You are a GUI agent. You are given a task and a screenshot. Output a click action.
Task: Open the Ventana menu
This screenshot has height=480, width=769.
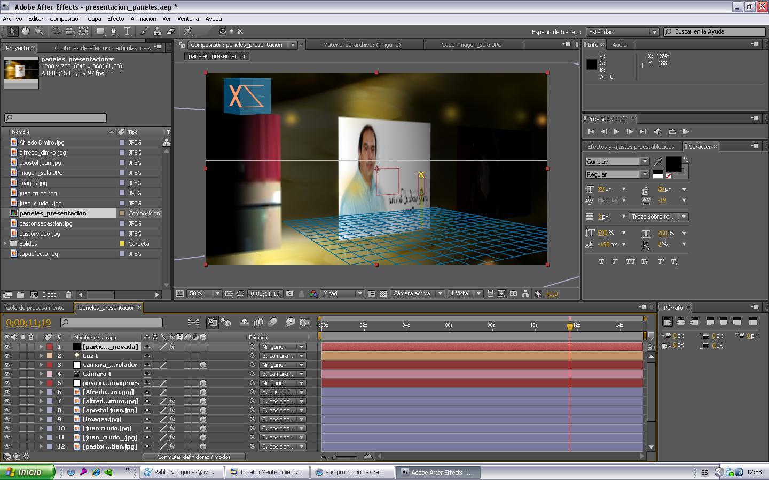point(188,19)
